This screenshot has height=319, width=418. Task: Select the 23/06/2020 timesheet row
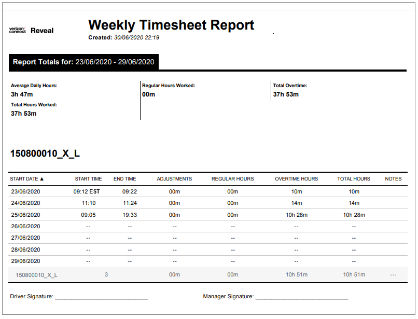26,190
